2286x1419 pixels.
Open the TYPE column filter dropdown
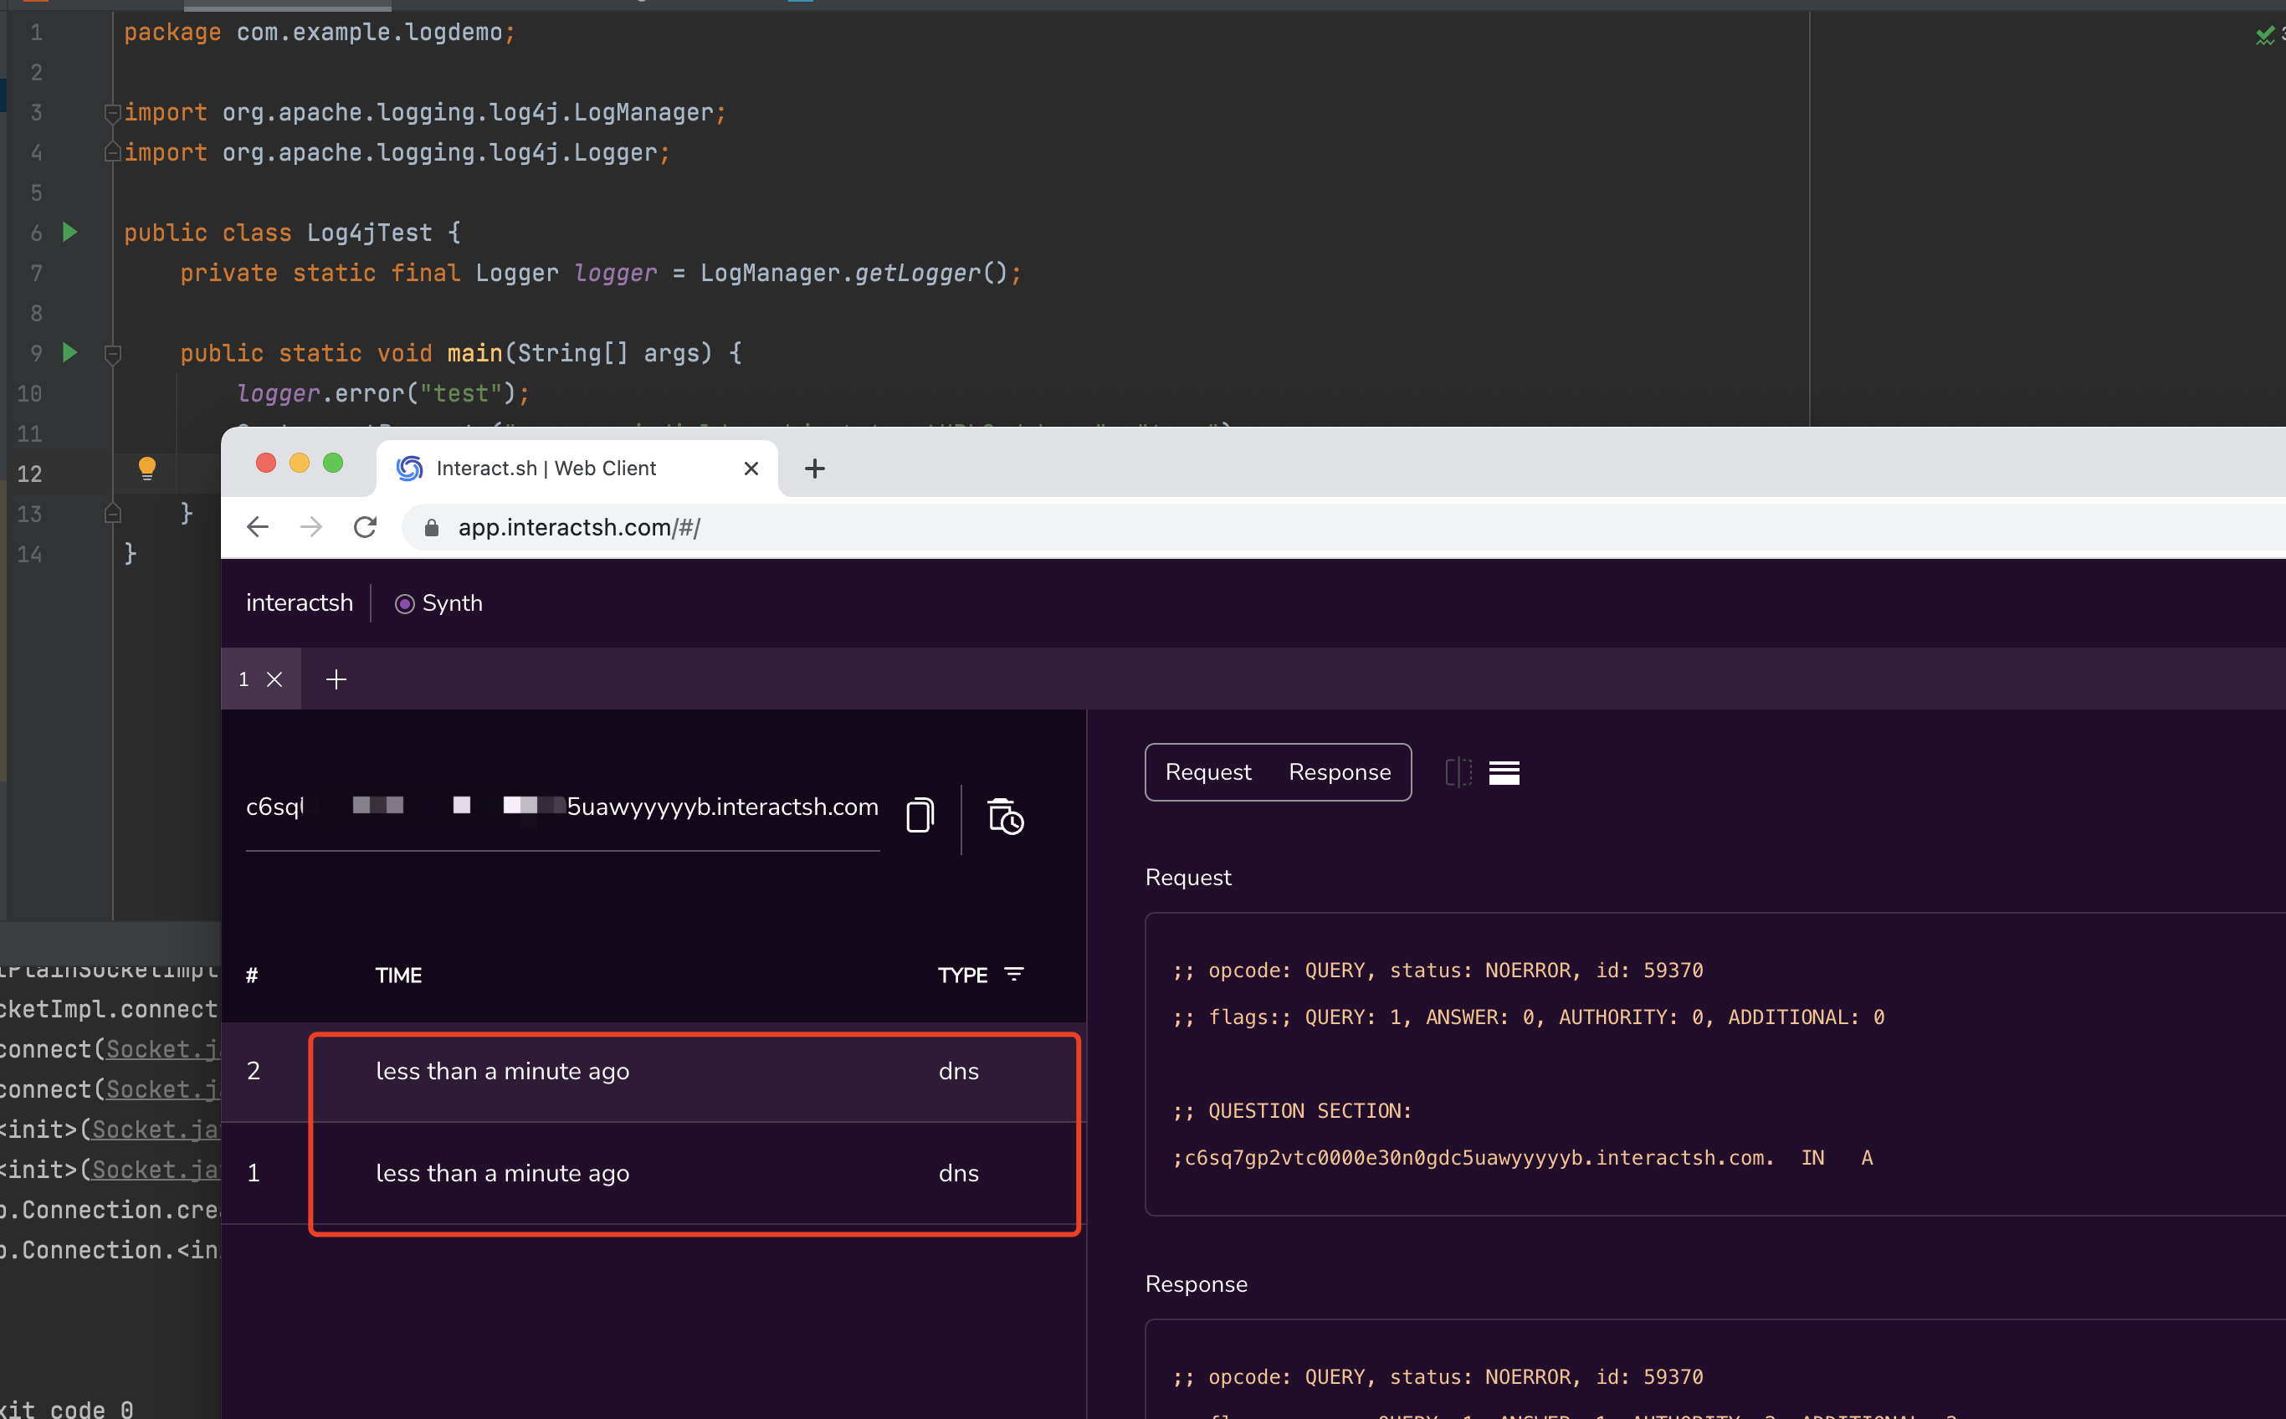pyautogui.click(x=1013, y=974)
